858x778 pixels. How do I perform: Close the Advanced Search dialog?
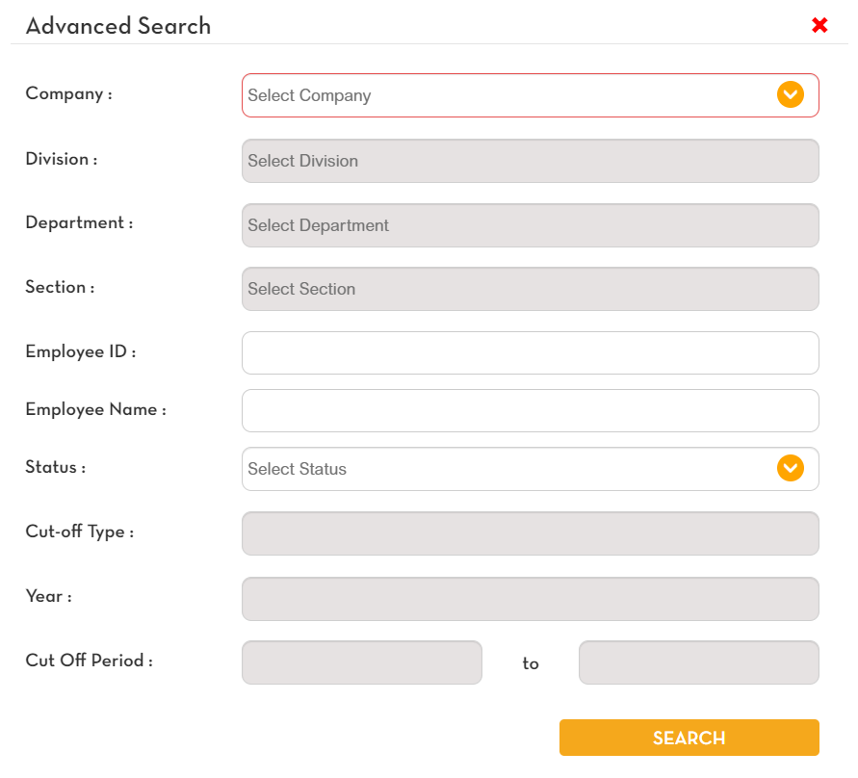coord(819,25)
